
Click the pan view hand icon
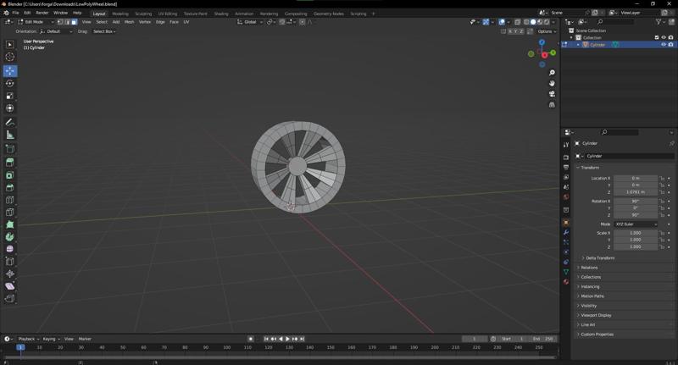click(x=552, y=83)
